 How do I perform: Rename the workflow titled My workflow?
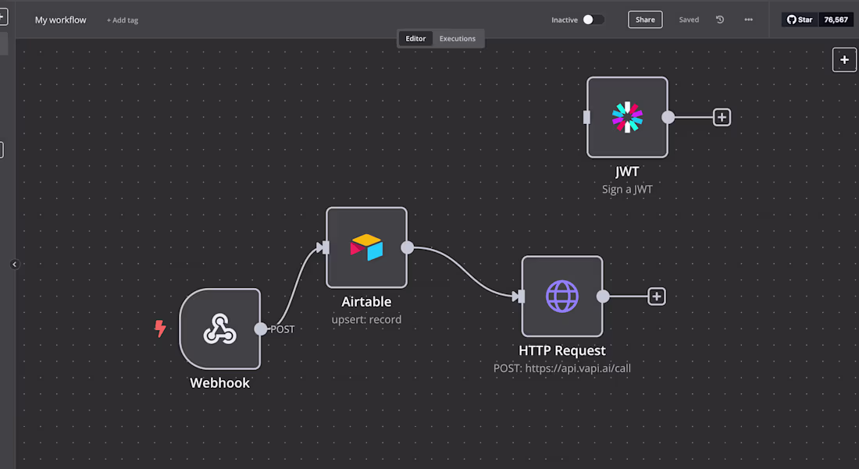[60, 20]
